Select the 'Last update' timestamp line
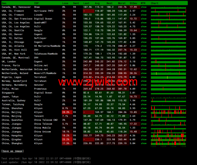Image resolution: width=197 pixels, height=165 pixels. [x=46, y=162]
